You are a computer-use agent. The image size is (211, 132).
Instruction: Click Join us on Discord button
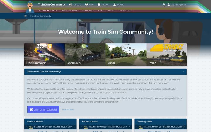point(43,109)
